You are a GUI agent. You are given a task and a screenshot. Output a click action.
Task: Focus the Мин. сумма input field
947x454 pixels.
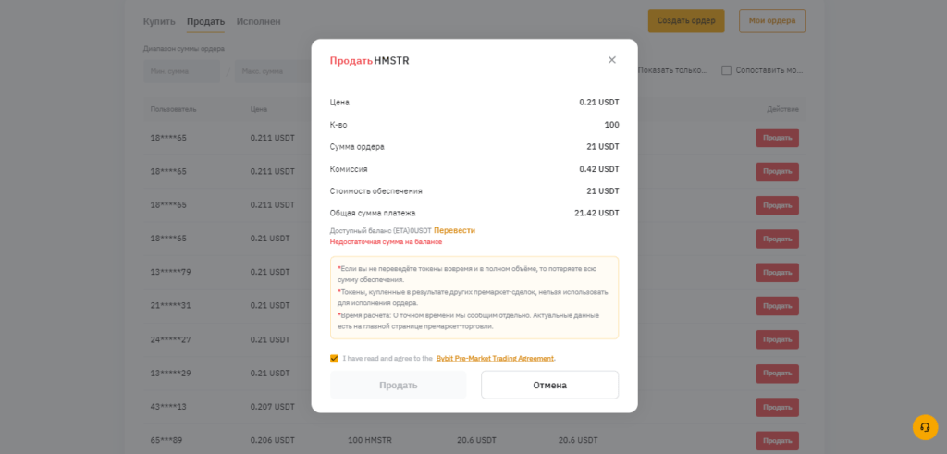pyautogui.click(x=182, y=71)
